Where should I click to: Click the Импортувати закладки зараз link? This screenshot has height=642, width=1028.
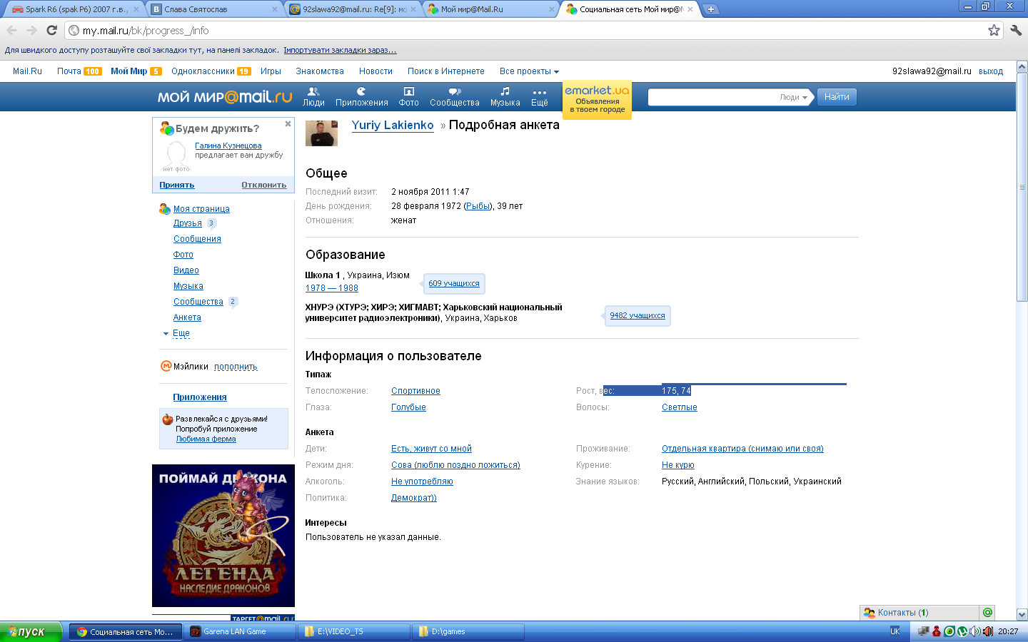click(x=340, y=50)
